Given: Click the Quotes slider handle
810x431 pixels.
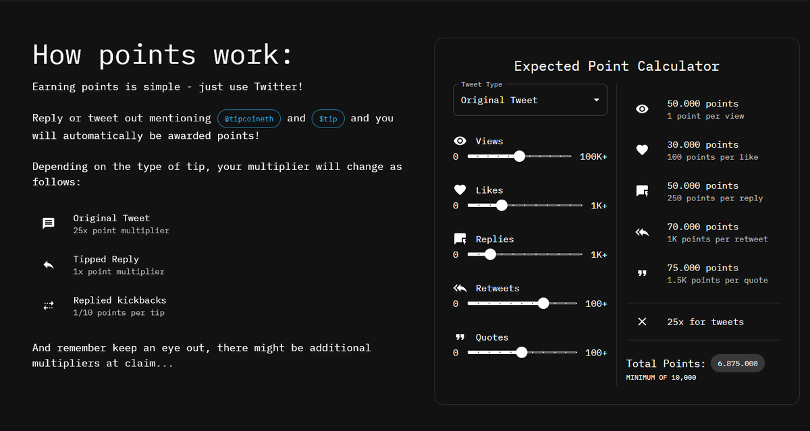Looking at the screenshot, I should click(x=521, y=352).
